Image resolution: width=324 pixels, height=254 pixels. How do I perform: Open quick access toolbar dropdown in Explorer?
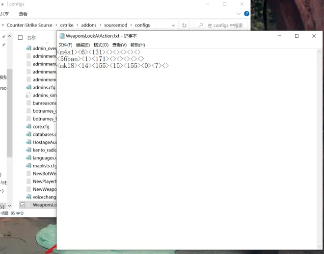coord(2,4)
